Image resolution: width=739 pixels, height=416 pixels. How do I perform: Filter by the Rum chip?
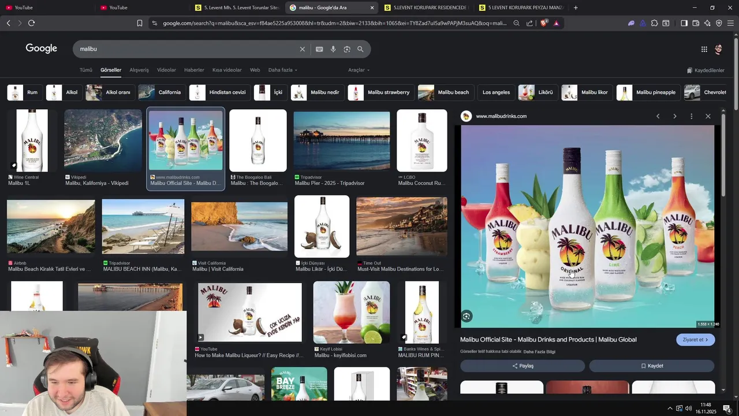point(25,92)
